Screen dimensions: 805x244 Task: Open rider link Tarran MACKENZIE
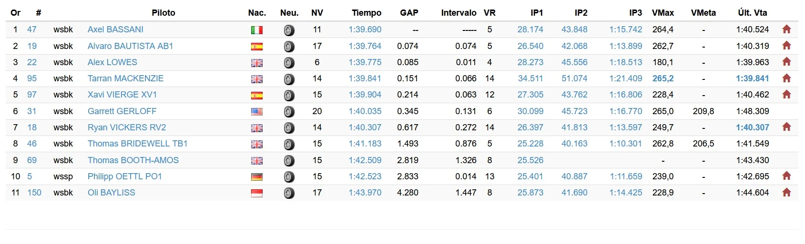[x=125, y=78]
